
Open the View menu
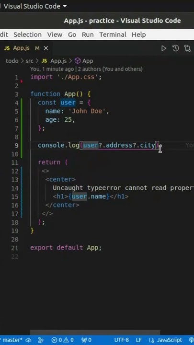(x=55, y=34)
